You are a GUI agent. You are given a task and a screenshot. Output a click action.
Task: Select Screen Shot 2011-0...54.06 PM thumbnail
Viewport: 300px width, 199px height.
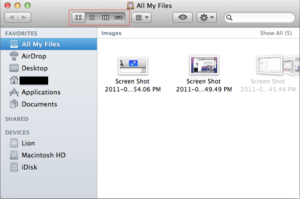pyautogui.click(x=133, y=66)
